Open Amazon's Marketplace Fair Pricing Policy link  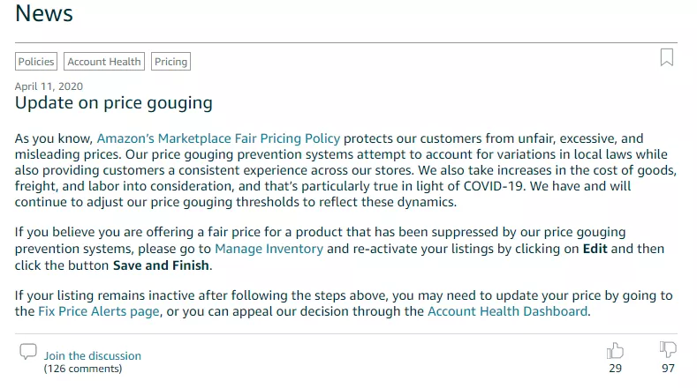(218, 138)
